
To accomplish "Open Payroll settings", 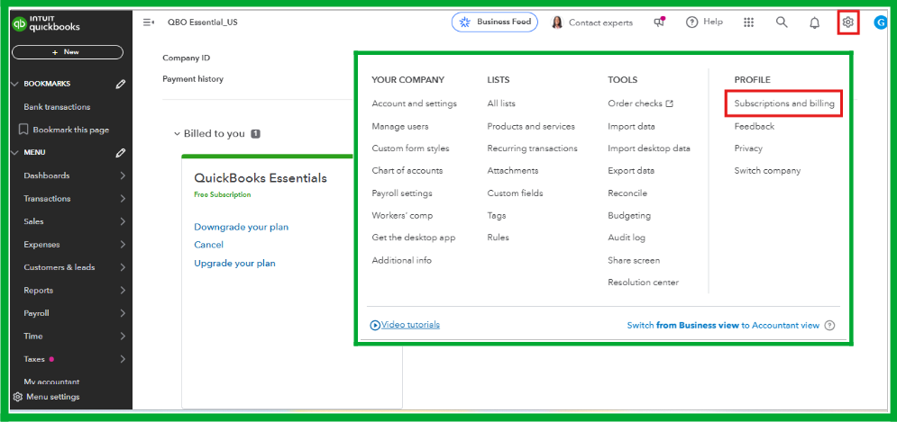I will pos(401,193).
